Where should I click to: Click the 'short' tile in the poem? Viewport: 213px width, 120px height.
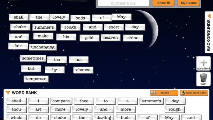pos(114,27)
